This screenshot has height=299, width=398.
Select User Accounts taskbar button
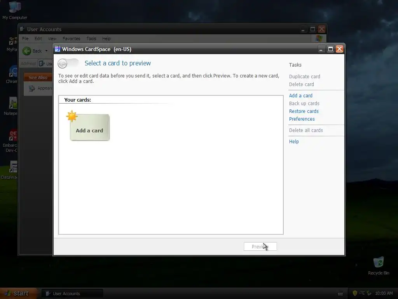click(72, 294)
